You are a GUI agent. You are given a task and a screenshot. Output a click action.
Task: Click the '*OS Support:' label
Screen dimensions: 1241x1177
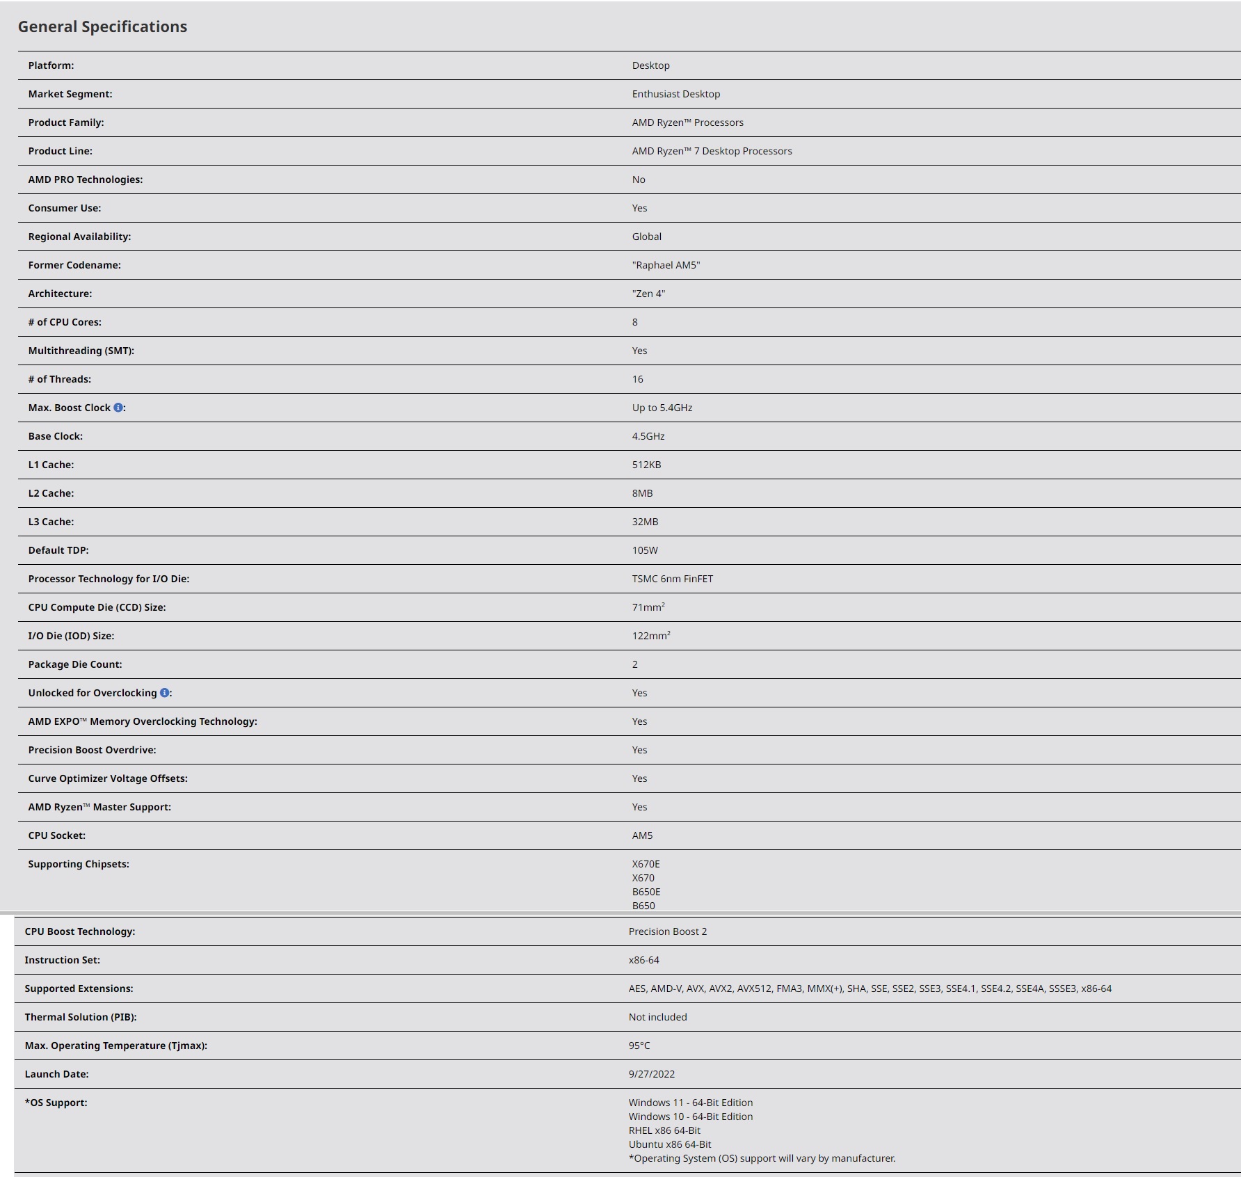pos(56,1103)
